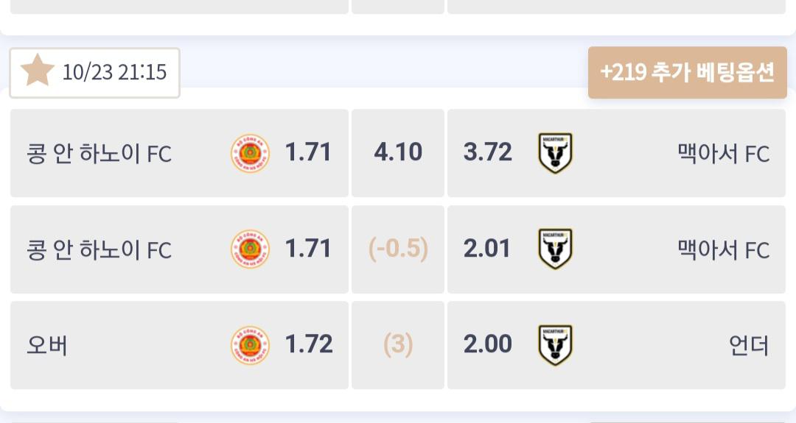Bet on the 2.01 맥아서 FC handicap odds

(488, 249)
